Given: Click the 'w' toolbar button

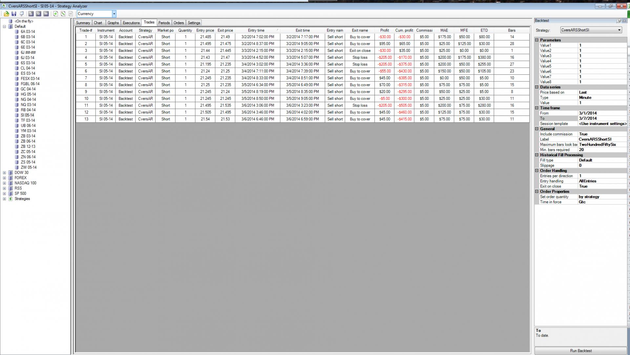Looking at the screenshot, I should (x=46, y=14).
